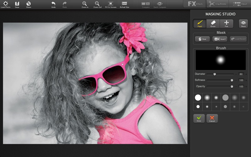Activate the Paint brush tool
The image size is (251, 157).
[x=200, y=24]
